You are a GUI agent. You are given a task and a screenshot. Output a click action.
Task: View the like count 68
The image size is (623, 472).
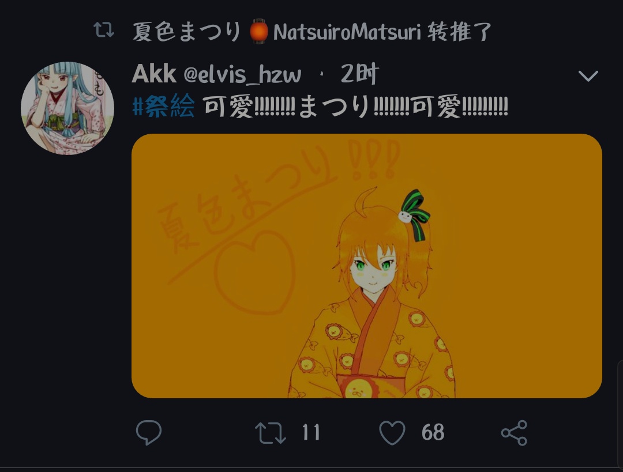click(x=433, y=432)
